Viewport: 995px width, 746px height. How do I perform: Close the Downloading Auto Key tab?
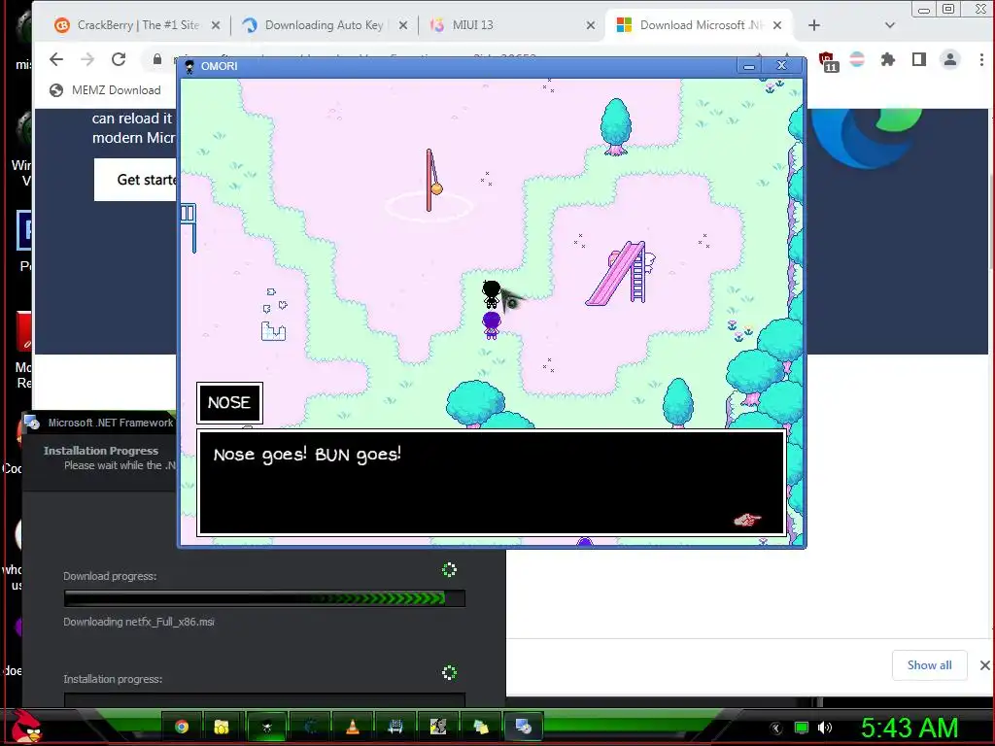[403, 25]
